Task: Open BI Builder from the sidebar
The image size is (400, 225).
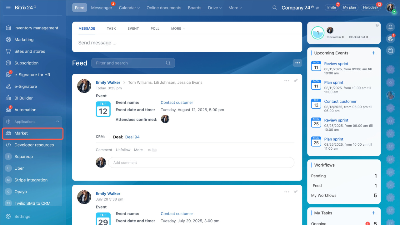Action: point(23,98)
